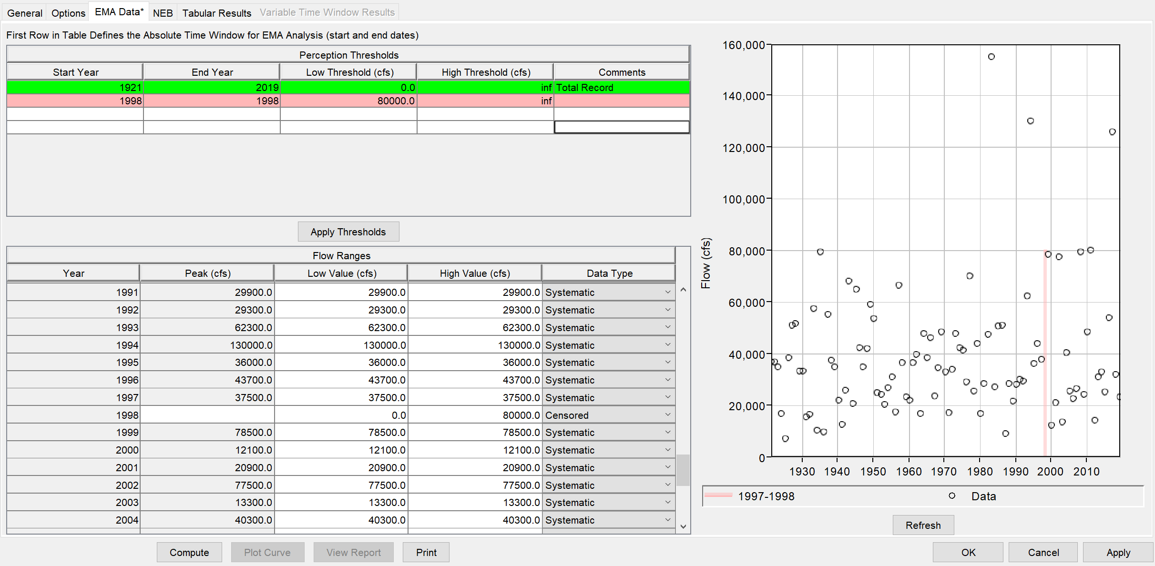Open the Options tab
The height and width of the screenshot is (566, 1155).
68,13
